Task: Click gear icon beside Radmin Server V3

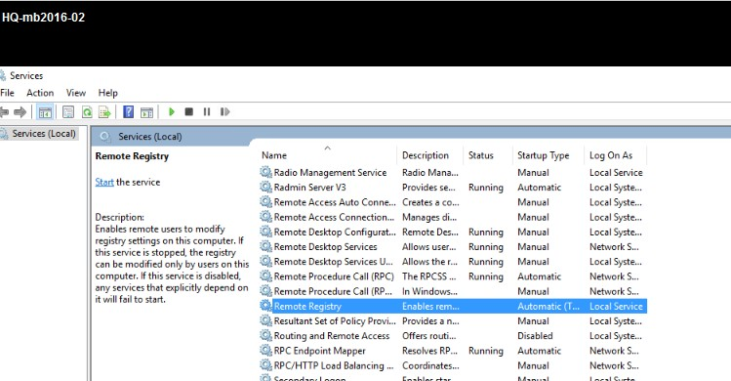Action: [265, 187]
